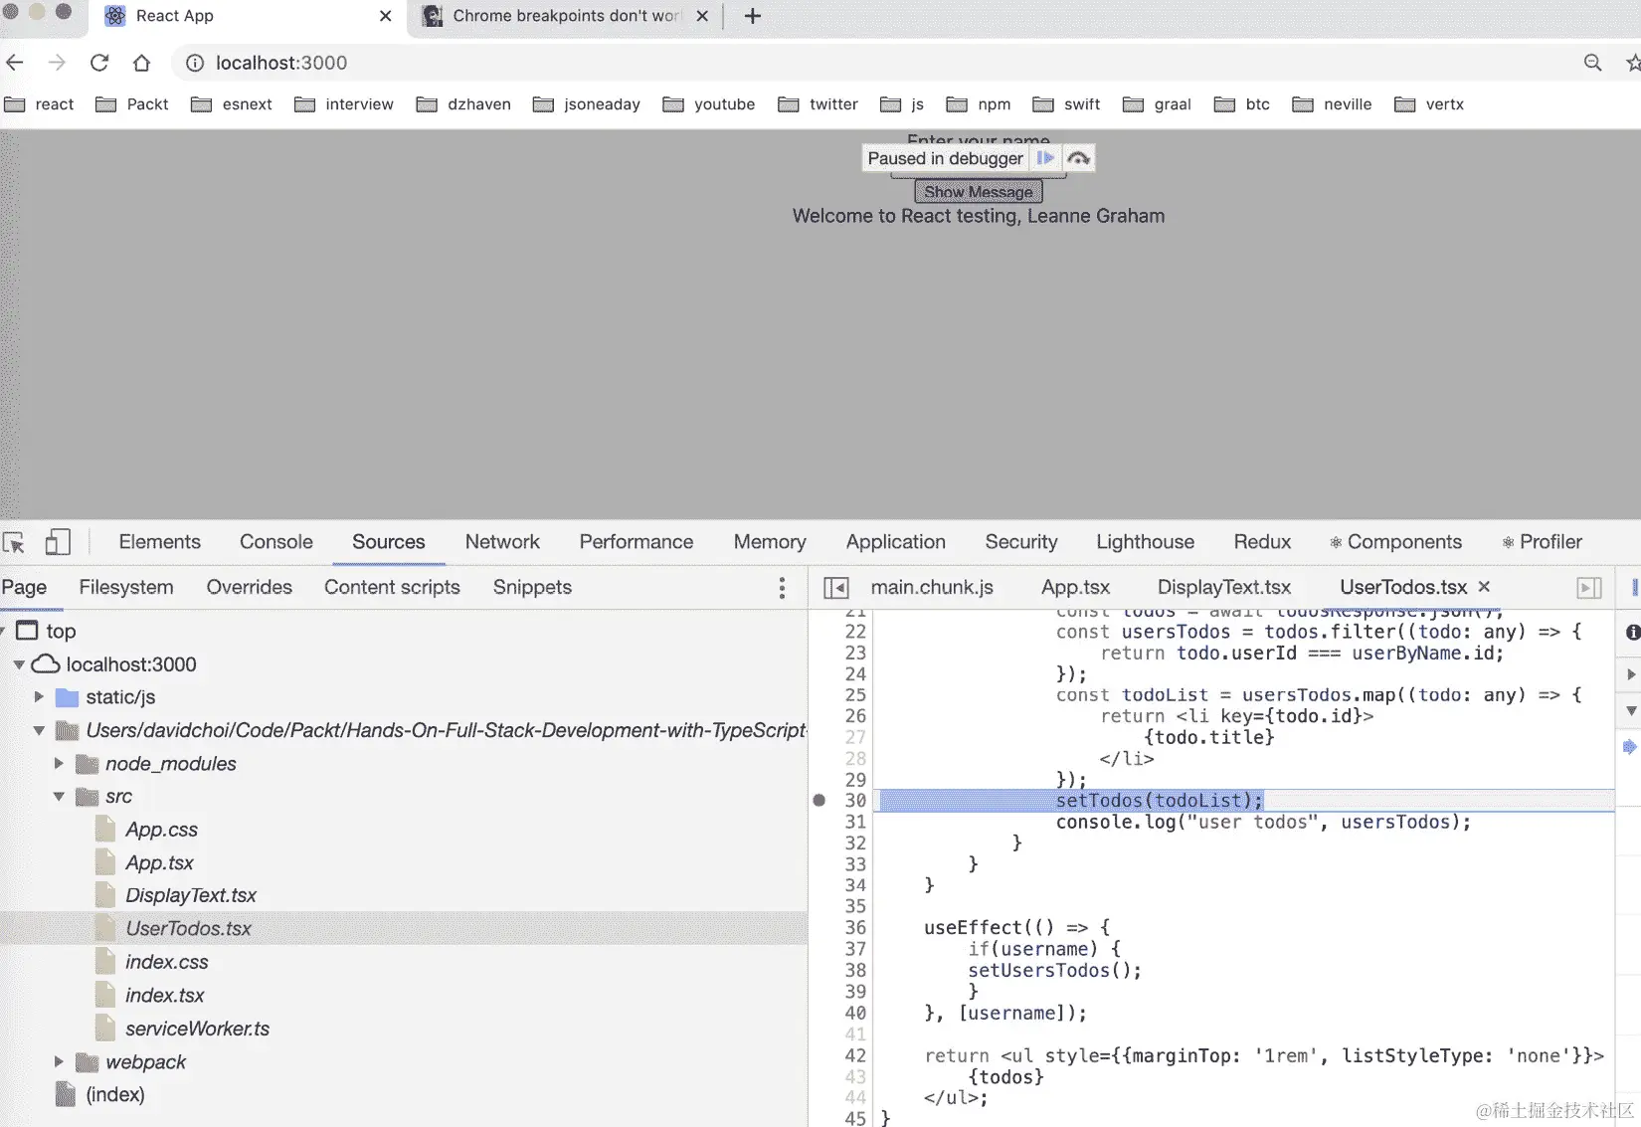Open index.tsx in the file tree
1641x1127 pixels.
tap(165, 996)
